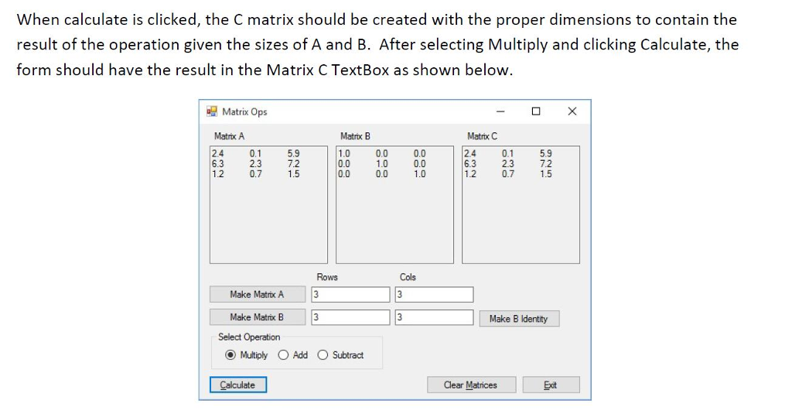Minimize the Matrix Ops window
Image resolution: width=792 pixels, height=414 pixels.
[500, 111]
